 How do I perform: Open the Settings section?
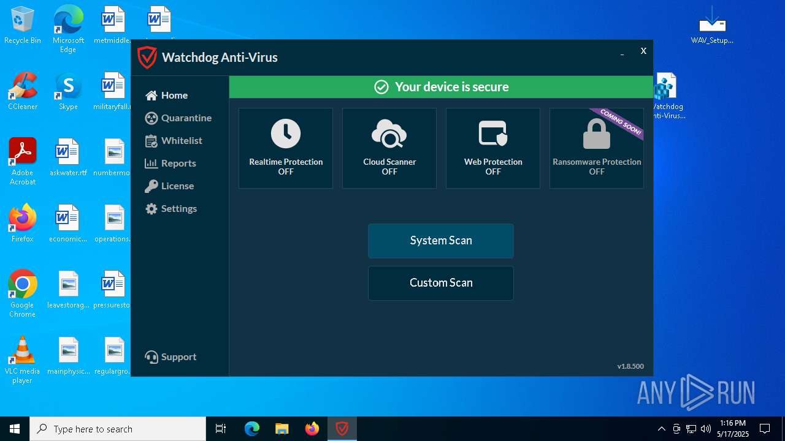[171, 209]
